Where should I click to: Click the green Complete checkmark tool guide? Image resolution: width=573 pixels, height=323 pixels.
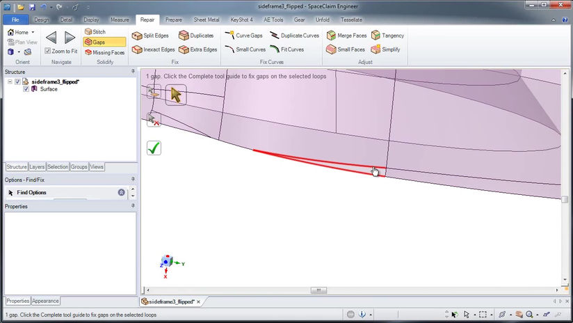coord(154,148)
